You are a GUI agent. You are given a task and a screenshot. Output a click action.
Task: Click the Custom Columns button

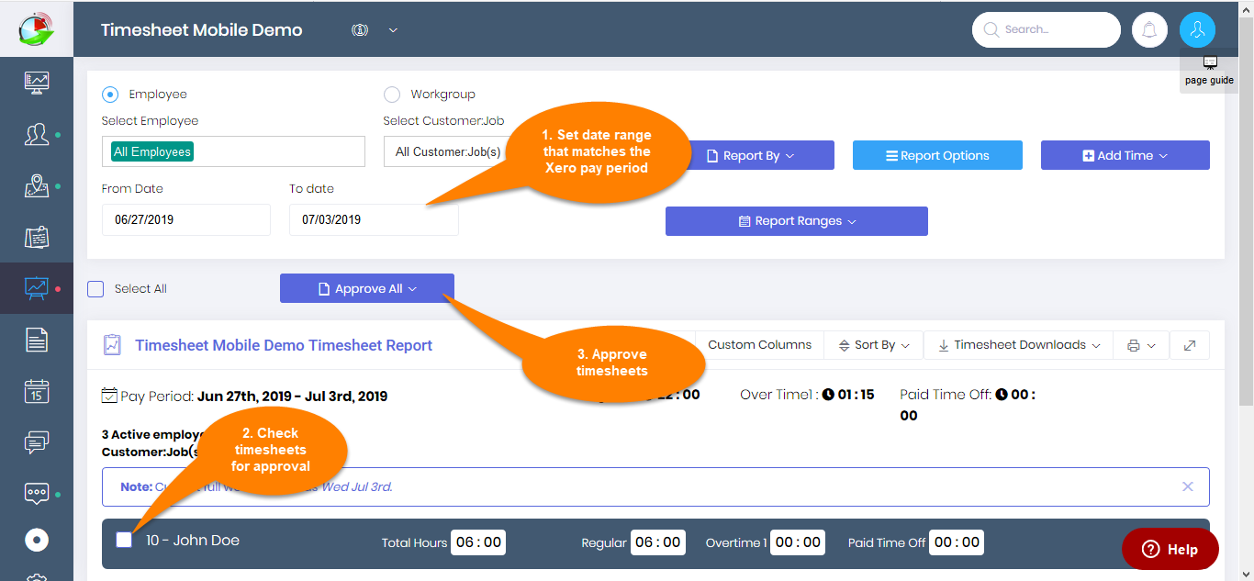(760, 345)
